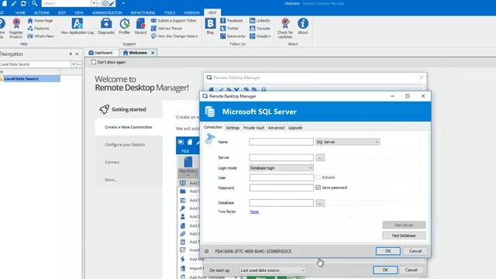496x279 pixels.
Task: Submit a Support Ticket
Action: coord(174,21)
